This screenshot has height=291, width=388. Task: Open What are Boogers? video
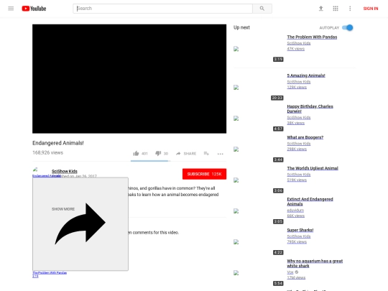click(x=305, y=137)
